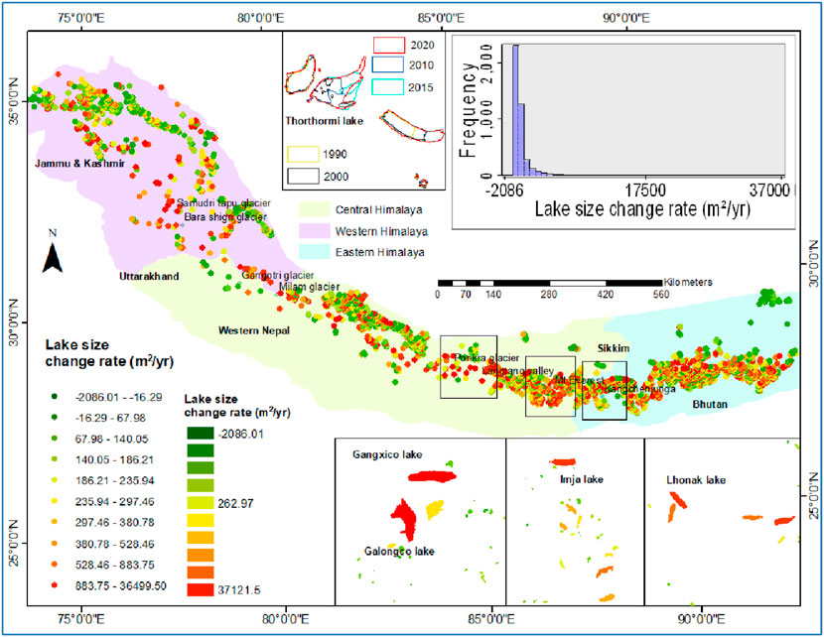Select the Gangotri glacier label

click(x=278, y=275)
